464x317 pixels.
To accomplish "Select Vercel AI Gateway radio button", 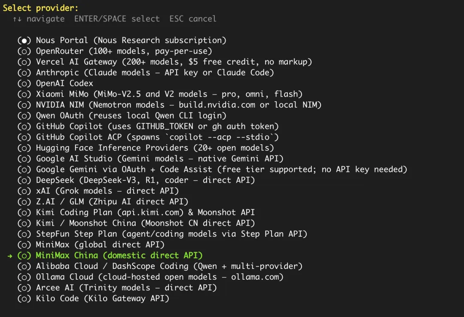I will pyautogui.click(x=24, y=62).
